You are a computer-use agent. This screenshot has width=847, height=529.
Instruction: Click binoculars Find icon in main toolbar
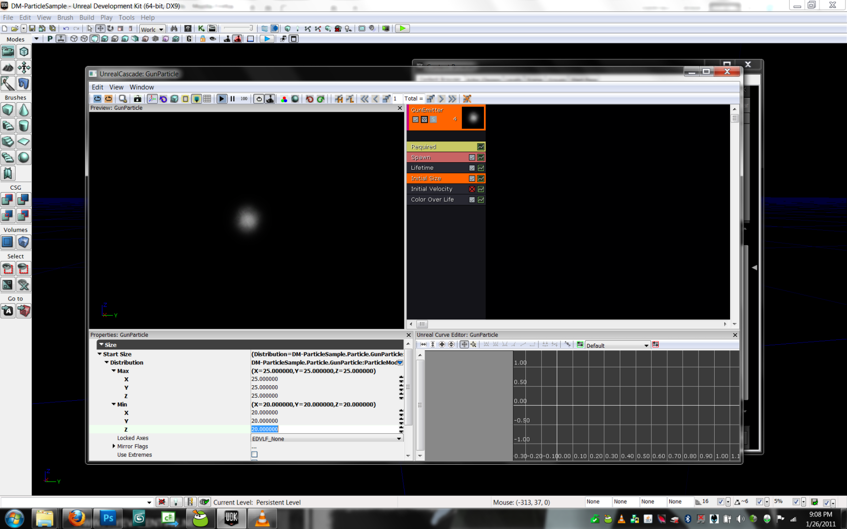(x=174, y=28)
